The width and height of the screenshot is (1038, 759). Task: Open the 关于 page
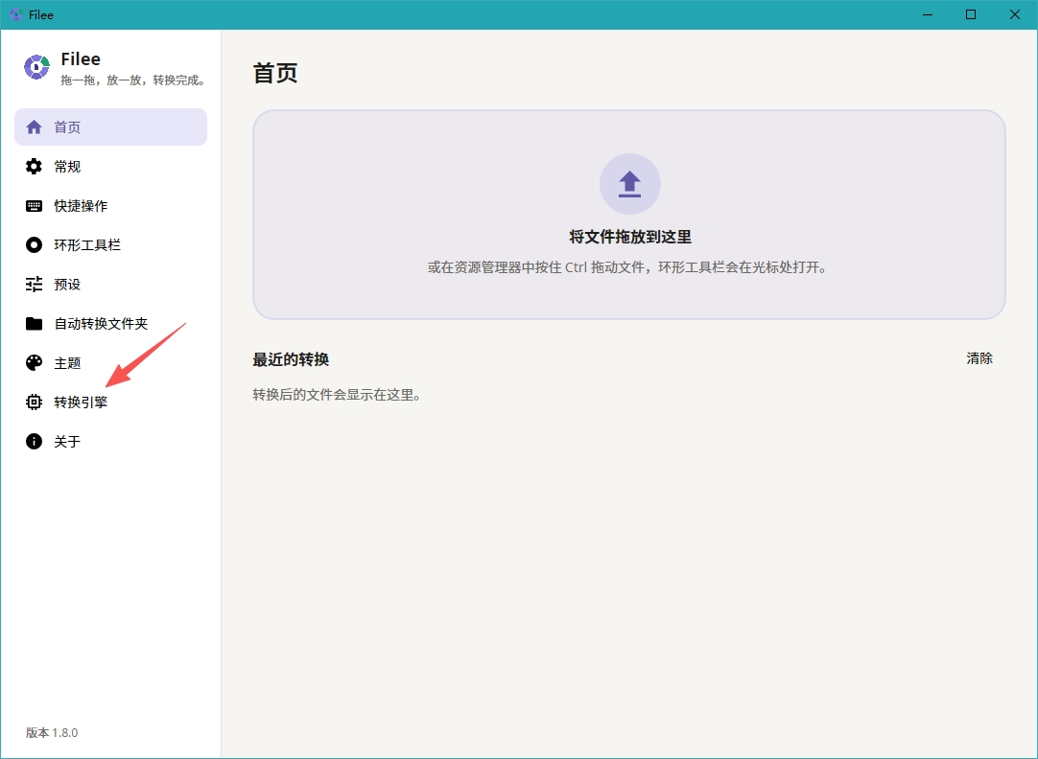click(110, 441)
